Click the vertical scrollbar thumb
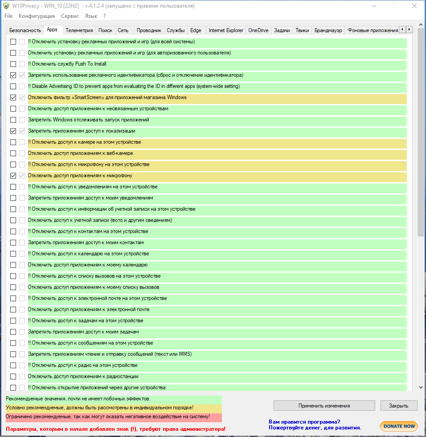Image resolution: width=426 pixels, height=437 pixels. pyautogui.click(x=421, y=133)
